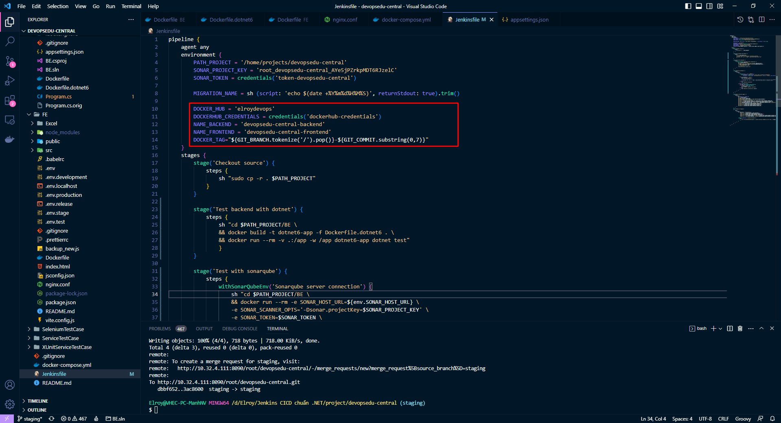Click Spaces: 4 indentation setting
The image size is (781, 423).
pyautogui.click(x=682, y=419)
